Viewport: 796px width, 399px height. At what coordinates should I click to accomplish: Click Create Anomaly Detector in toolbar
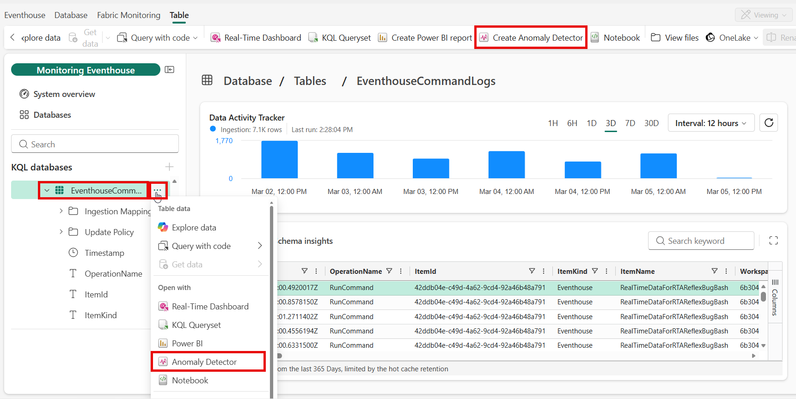(531, 37)
